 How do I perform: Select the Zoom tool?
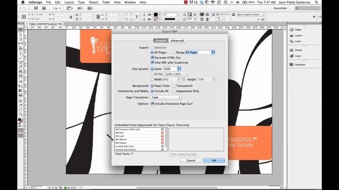[x=21, y=115]
